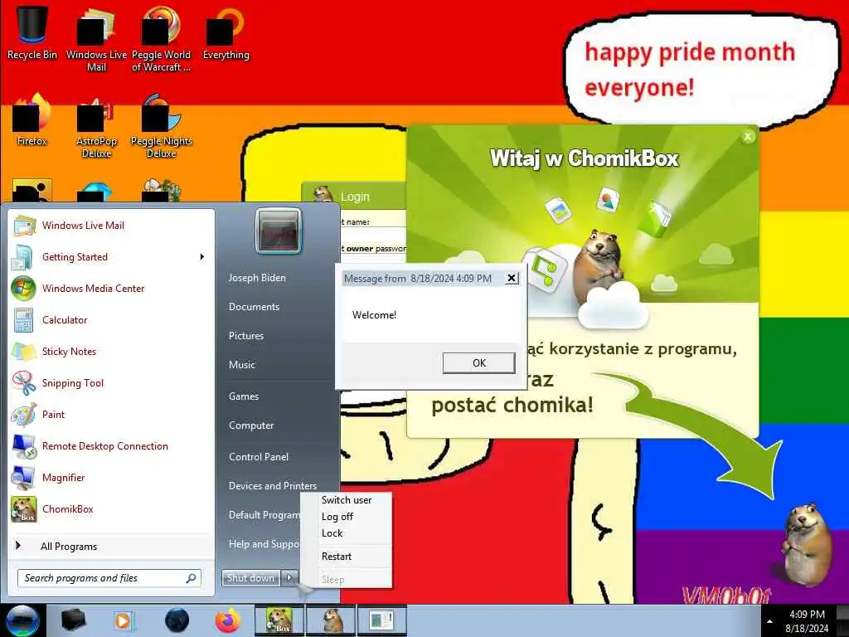Expand All Programs list
The height and width of the screenshot is (637, 849).
point(112,546)
